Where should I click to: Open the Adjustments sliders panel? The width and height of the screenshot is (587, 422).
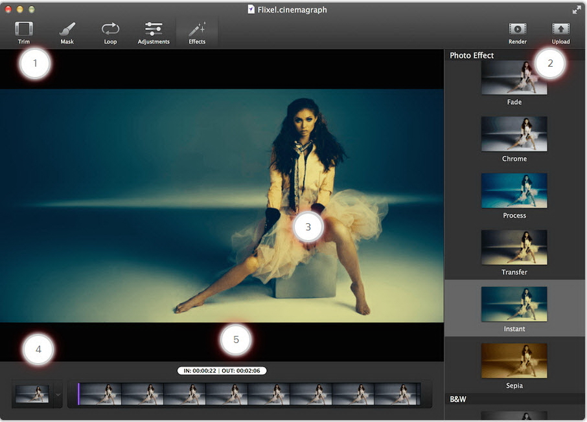tap(154, 32)
